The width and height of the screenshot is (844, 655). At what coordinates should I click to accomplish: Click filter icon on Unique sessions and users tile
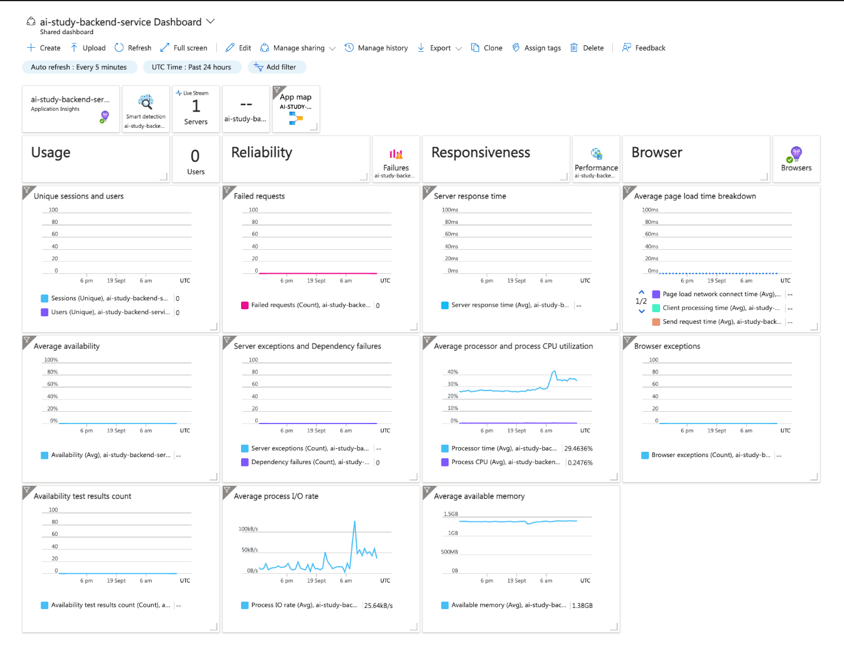tap(27, 190)
